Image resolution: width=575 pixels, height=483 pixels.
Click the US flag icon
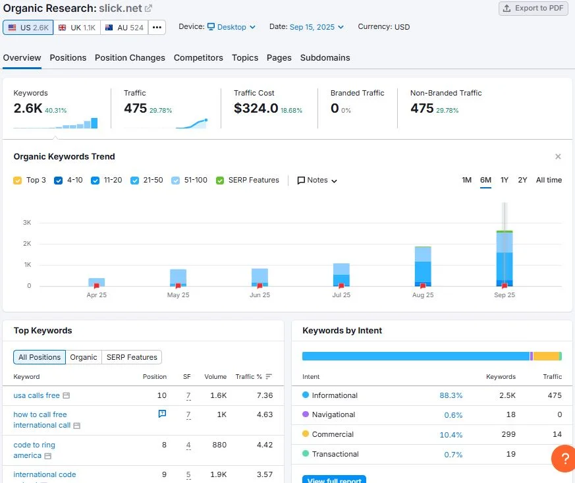(12, 28)
